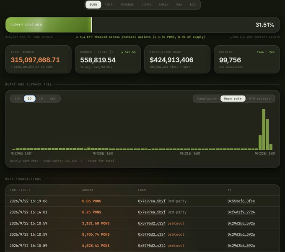Click the 16:19:06 timestamp row

(x=142, y=201)
